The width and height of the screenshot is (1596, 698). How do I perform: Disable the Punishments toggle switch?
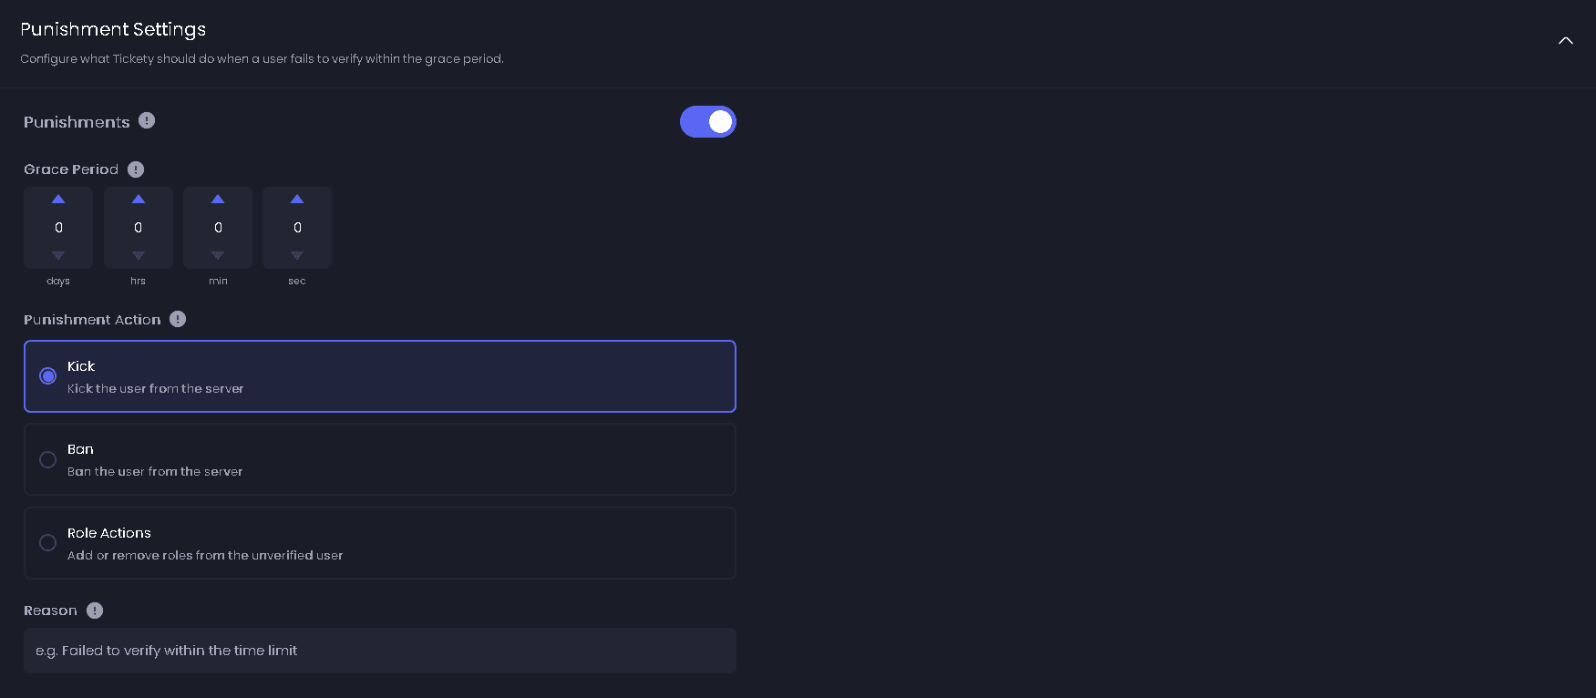click(x=707, y=121)
